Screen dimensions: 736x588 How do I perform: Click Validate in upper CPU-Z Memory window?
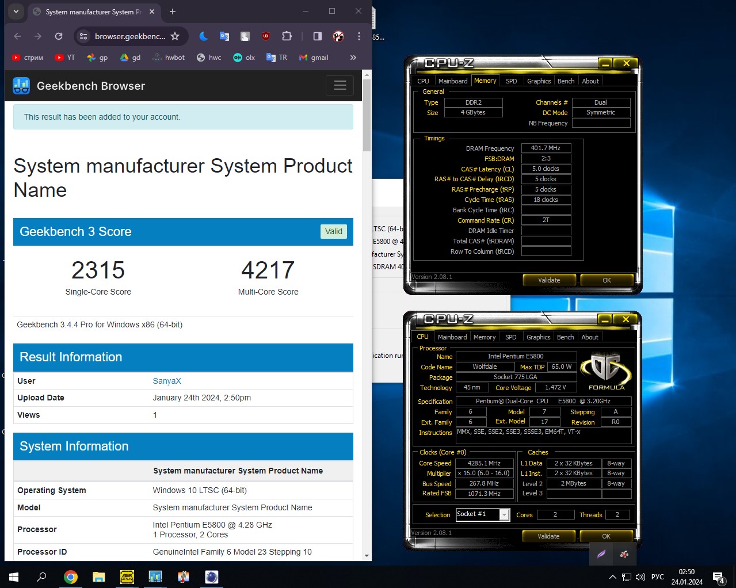pos(549,280)
